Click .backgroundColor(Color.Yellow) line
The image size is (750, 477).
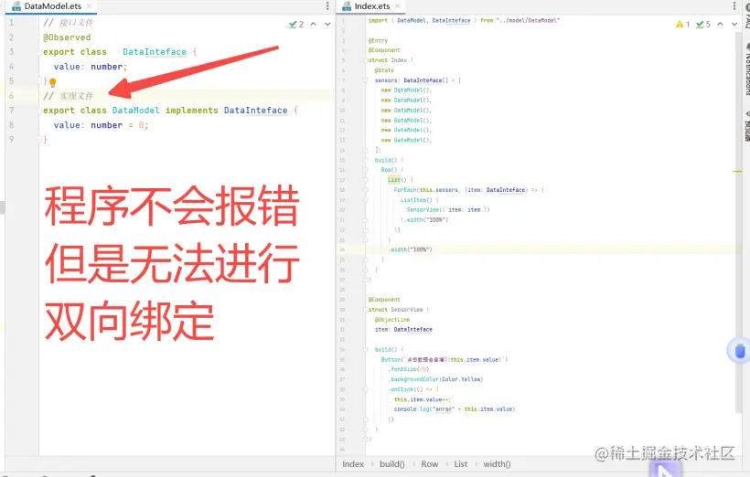(435, 379)
